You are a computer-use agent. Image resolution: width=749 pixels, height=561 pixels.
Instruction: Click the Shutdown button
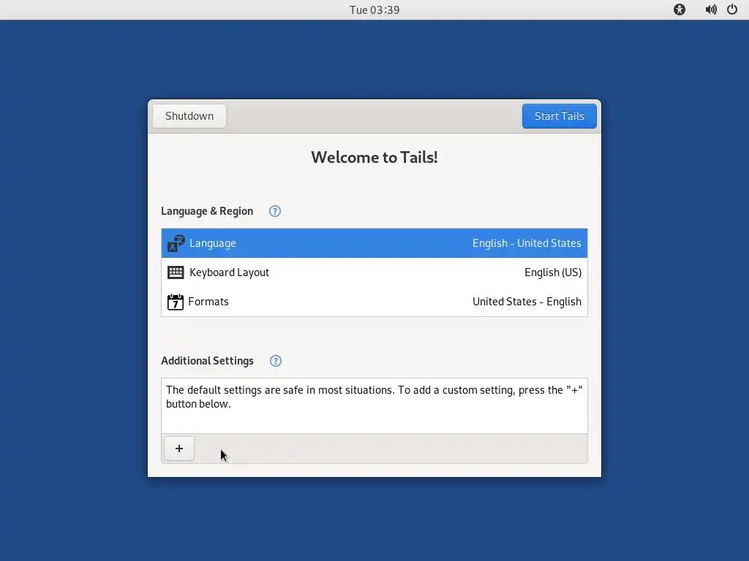click(189, 116)
